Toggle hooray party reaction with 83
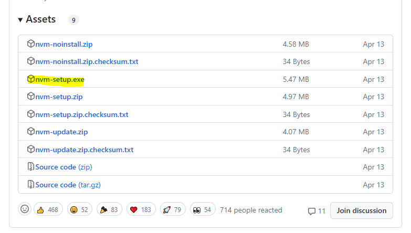Screen dimensions: 411x233 click(109, 209)
